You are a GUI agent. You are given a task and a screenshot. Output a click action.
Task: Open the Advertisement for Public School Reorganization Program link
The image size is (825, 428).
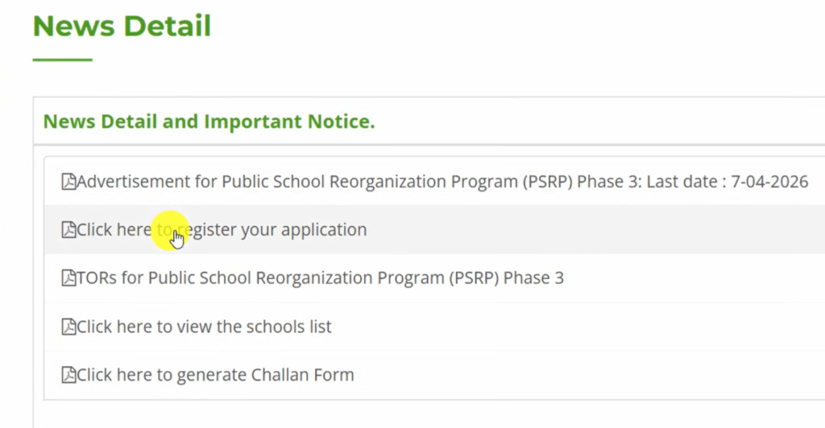[x=322, y=182]
